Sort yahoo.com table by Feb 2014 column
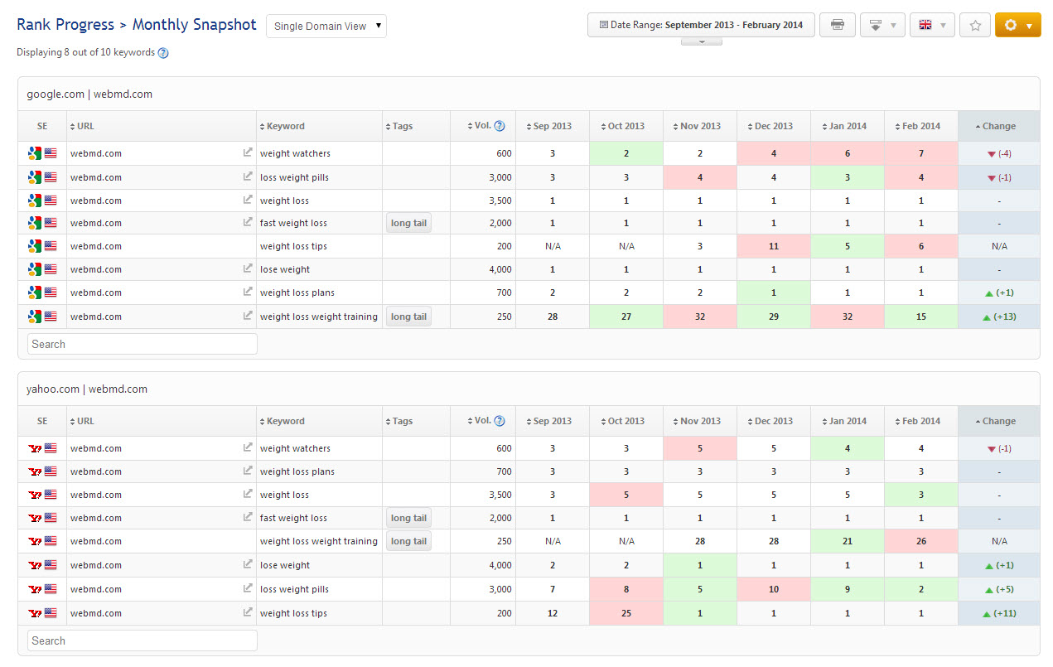 (x=920, y=421)
